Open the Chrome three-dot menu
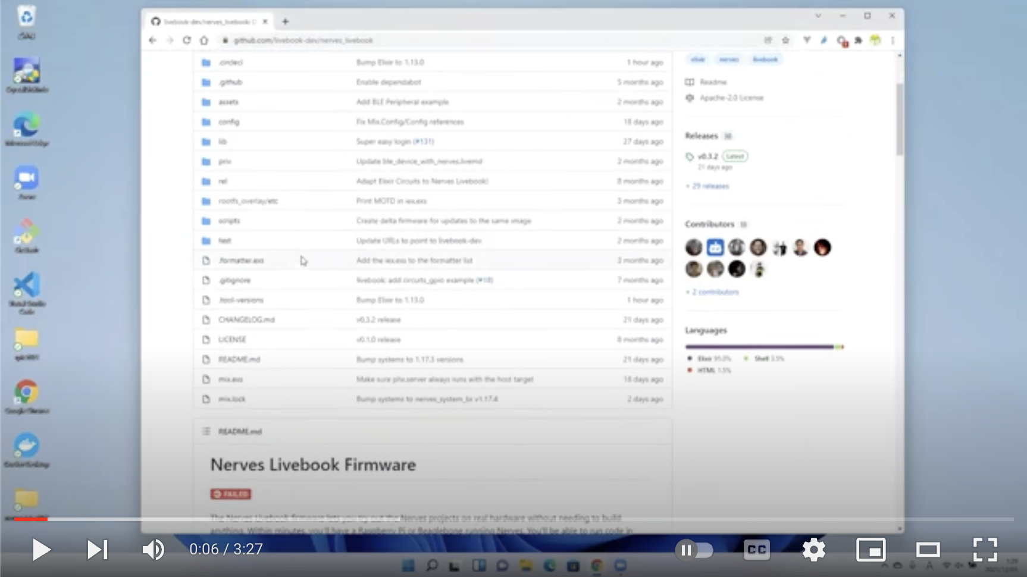The height and width of the screenshot is (577, 1027). pyautogui.click(x=893, y=40)
